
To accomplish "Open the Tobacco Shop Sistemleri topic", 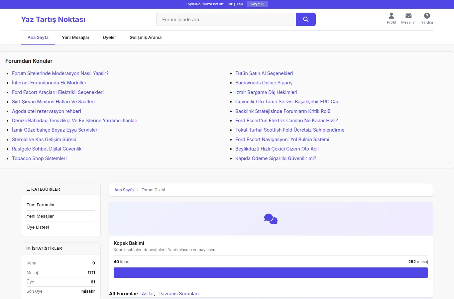I will 39,158.
